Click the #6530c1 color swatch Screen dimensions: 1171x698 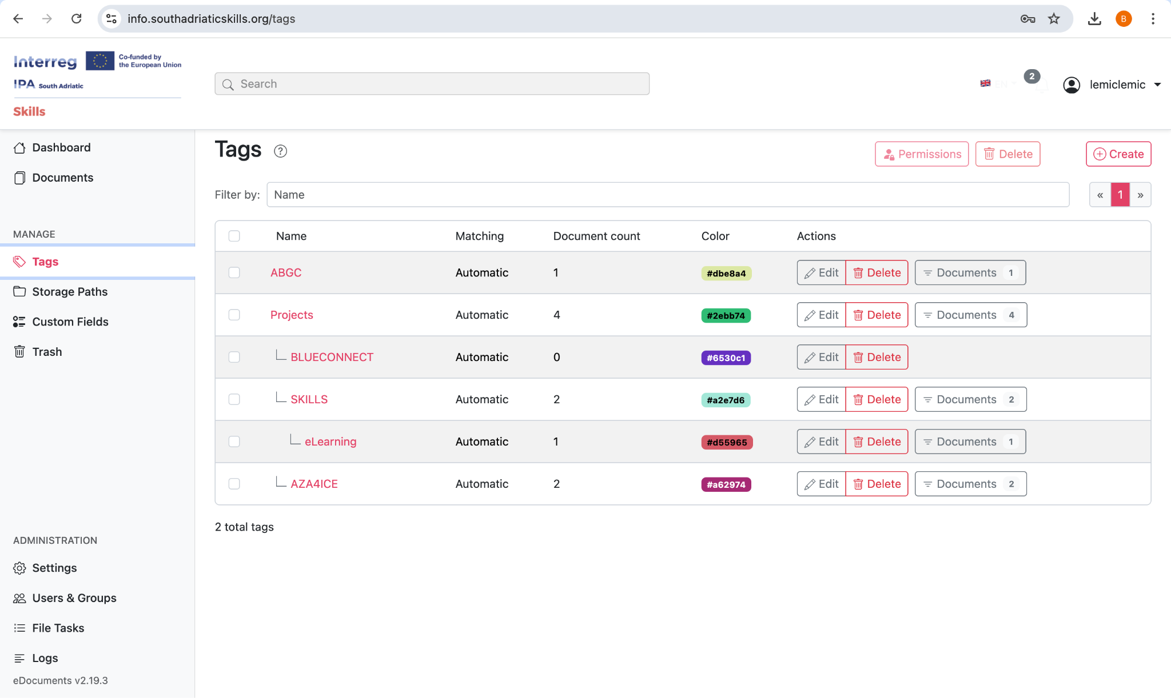click(726, 358)
